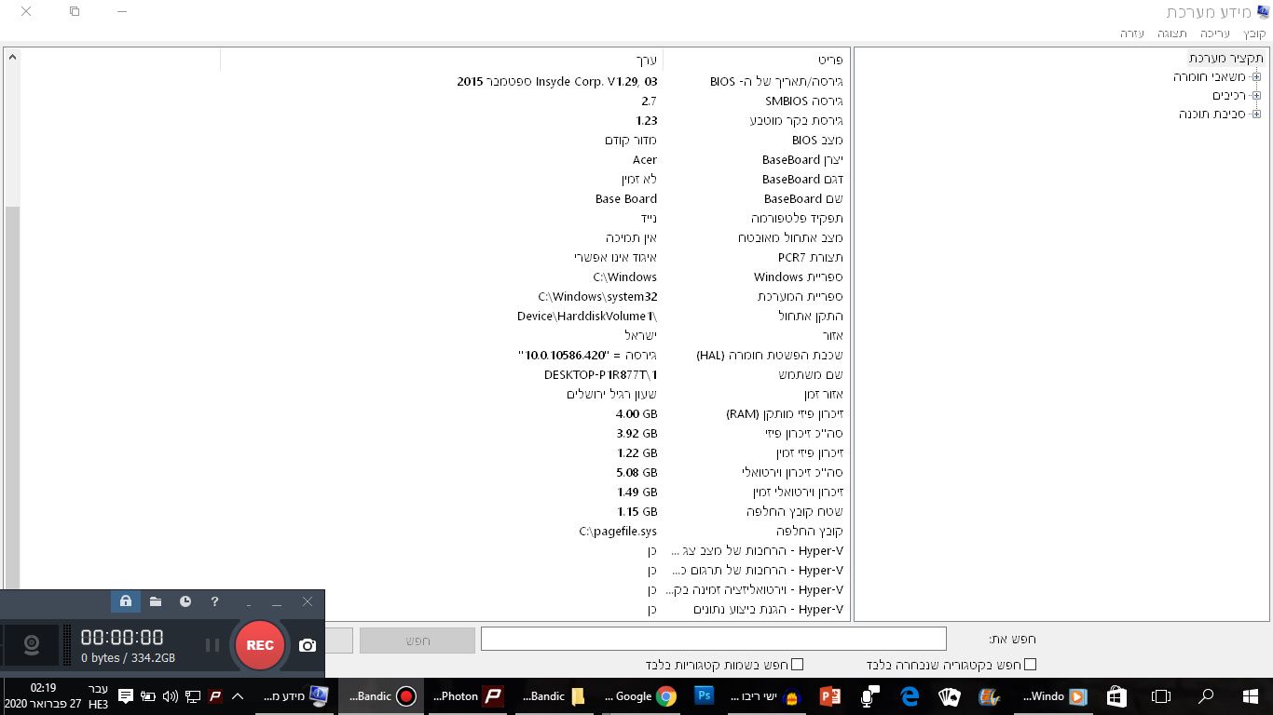Show hidden system tray icons chevron
This screenshot has width=1273, height=715.
[x=238, y=696]
